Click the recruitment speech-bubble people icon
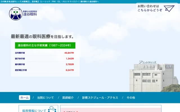180x112 pixels. point(52,109)
